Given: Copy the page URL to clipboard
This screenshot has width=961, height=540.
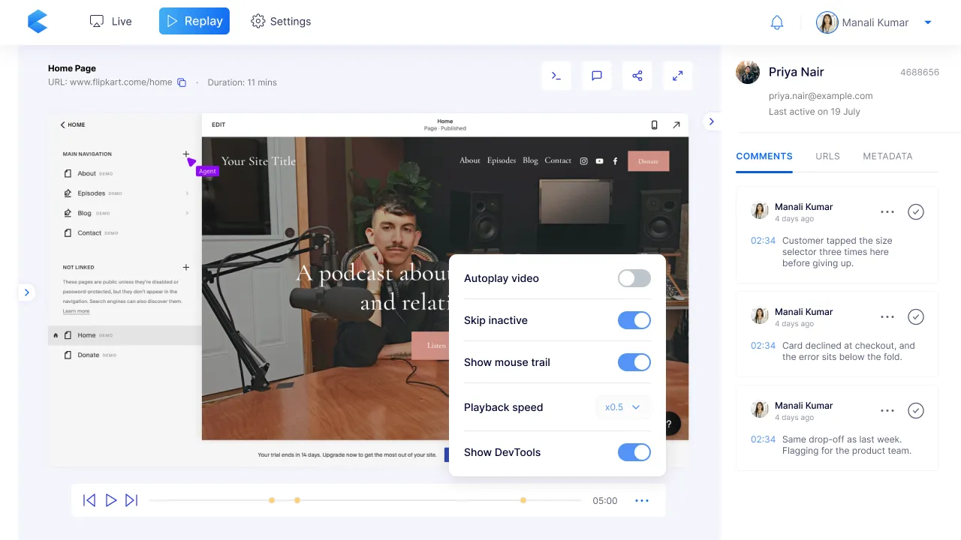Looking at the screenshot, I should [x=182, y=82].
